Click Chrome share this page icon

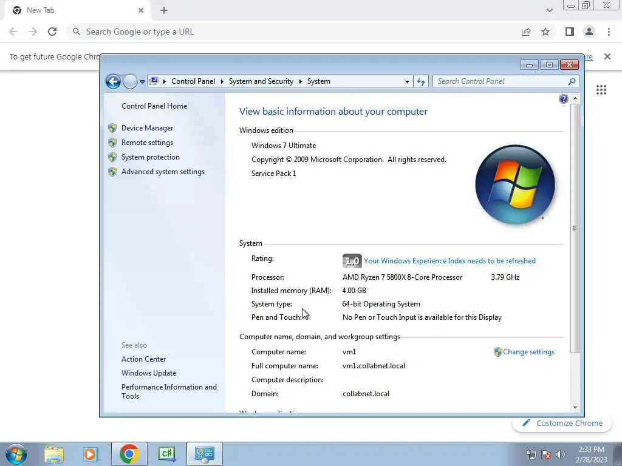(526, 32)
